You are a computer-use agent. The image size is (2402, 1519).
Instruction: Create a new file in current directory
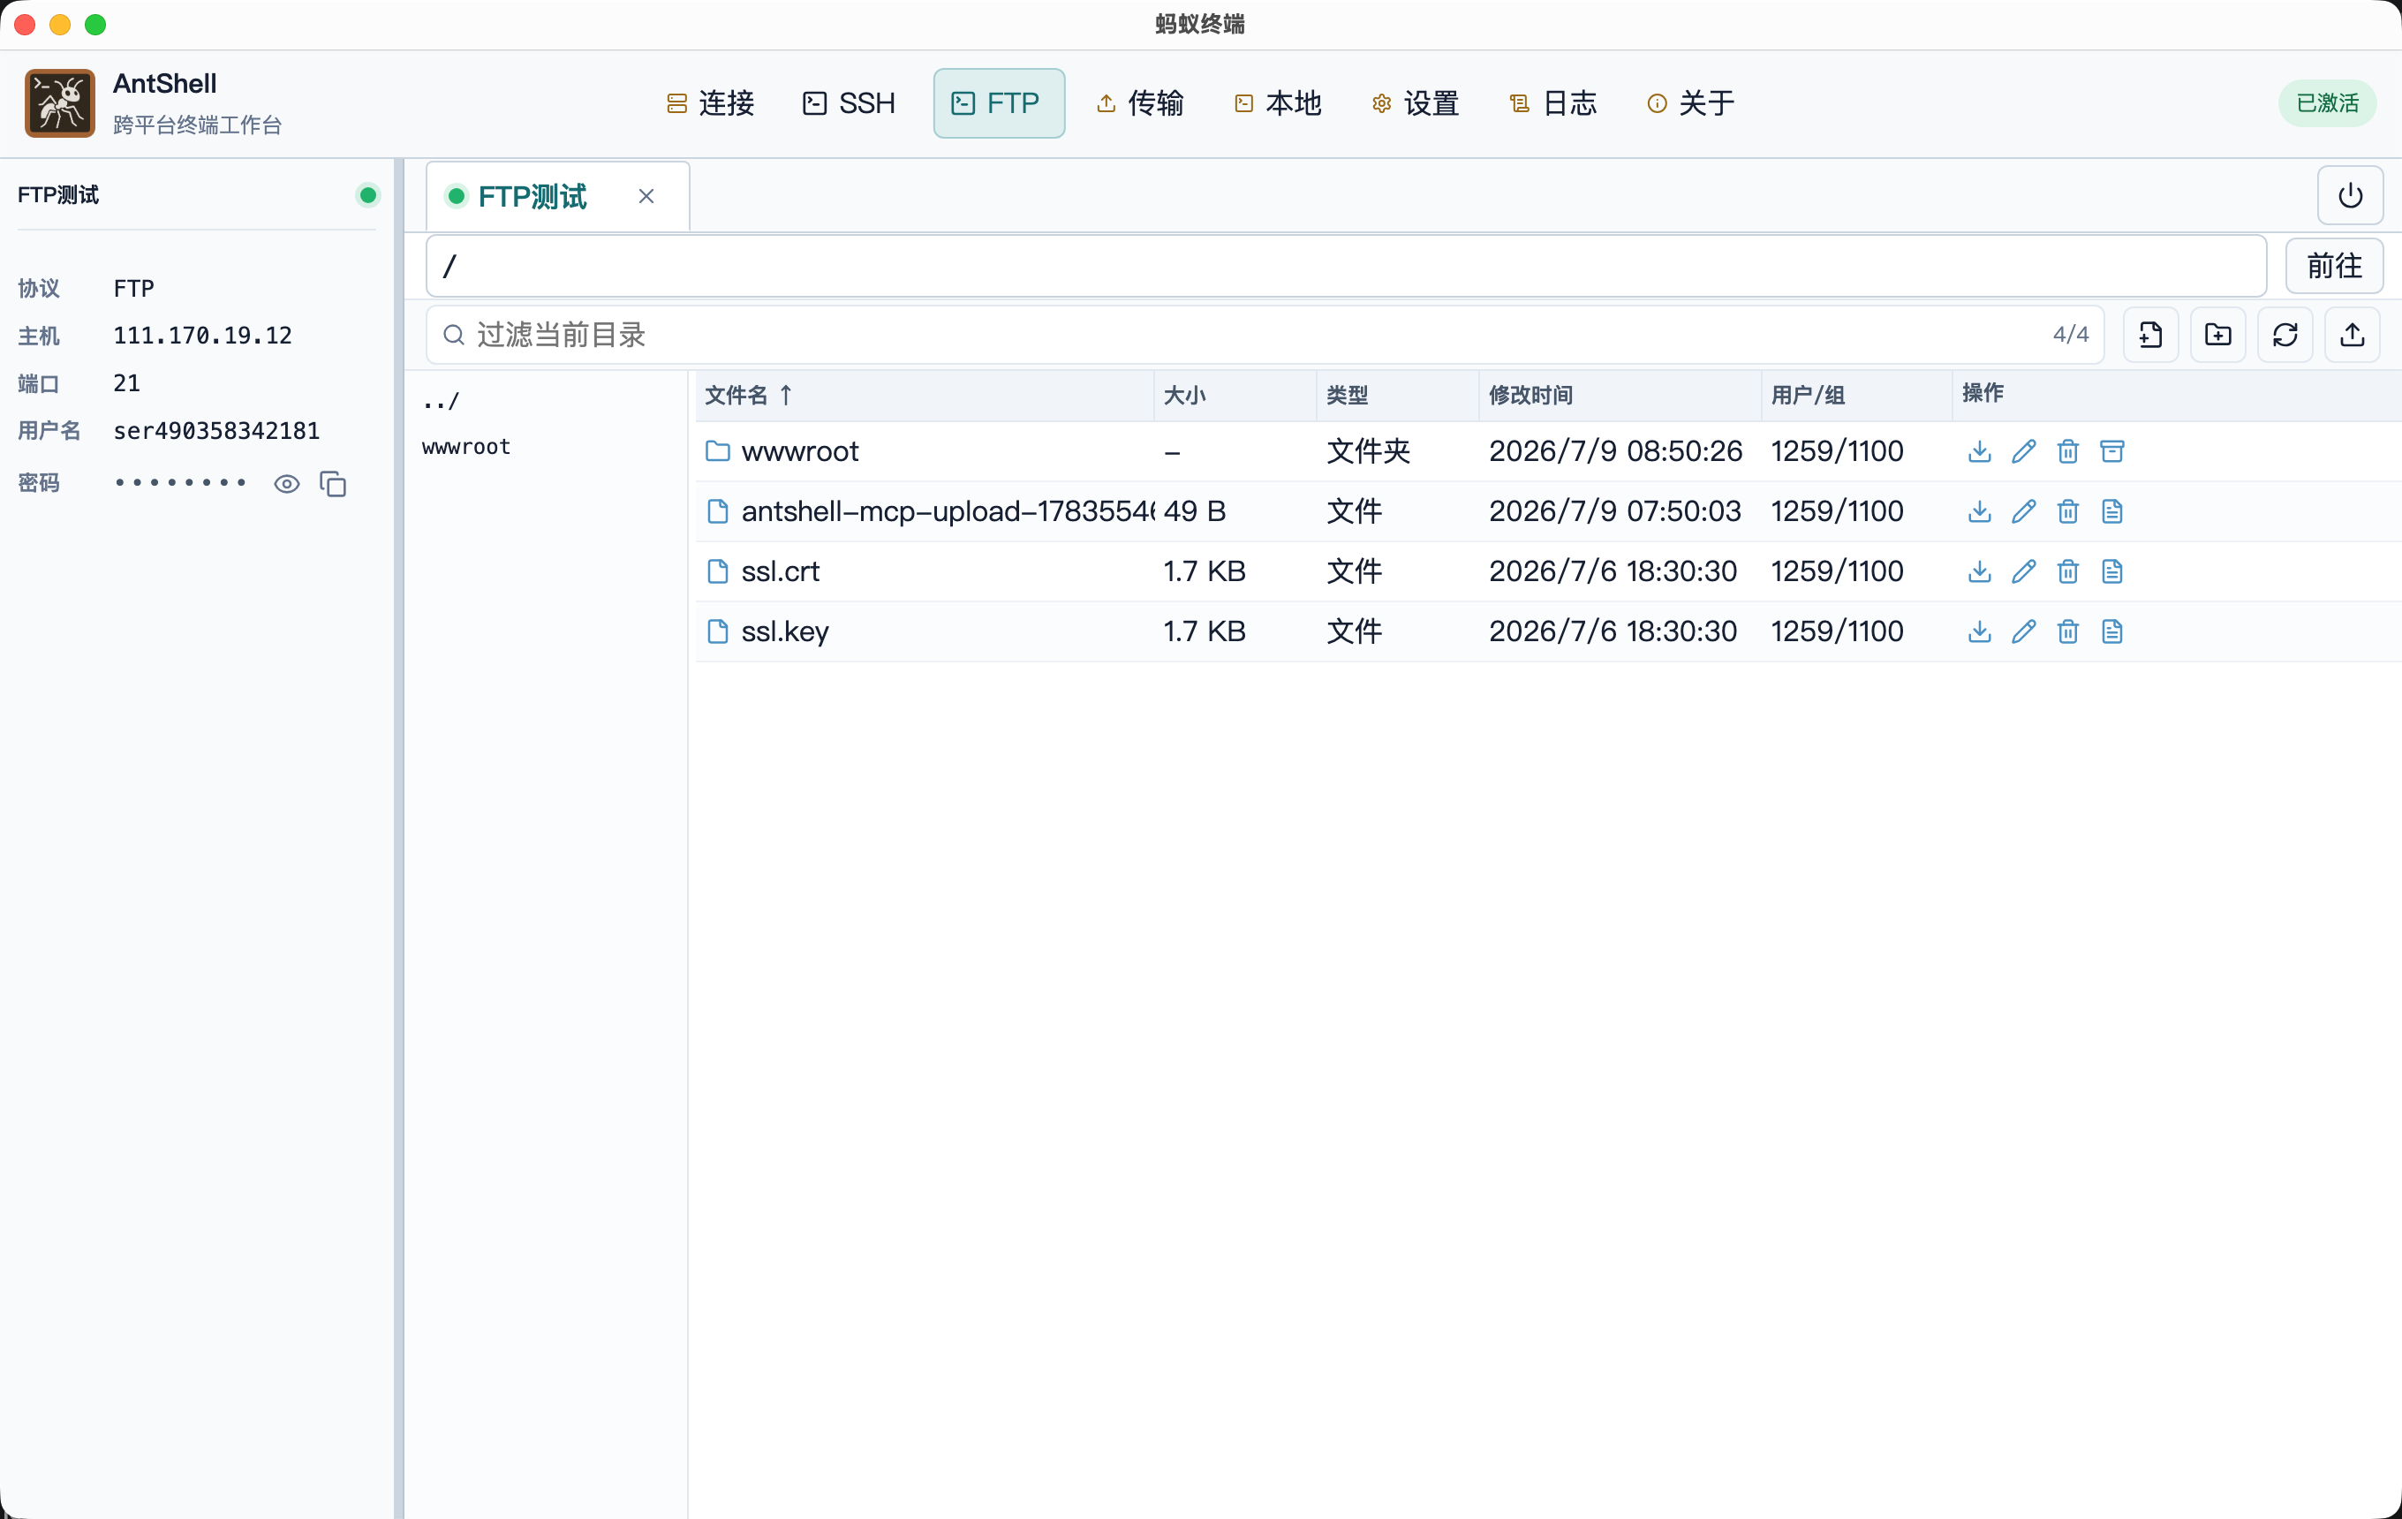pos(2149,335)
